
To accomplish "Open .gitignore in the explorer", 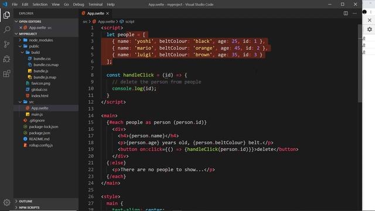I will pyautogui.click(x=37, y=121).
